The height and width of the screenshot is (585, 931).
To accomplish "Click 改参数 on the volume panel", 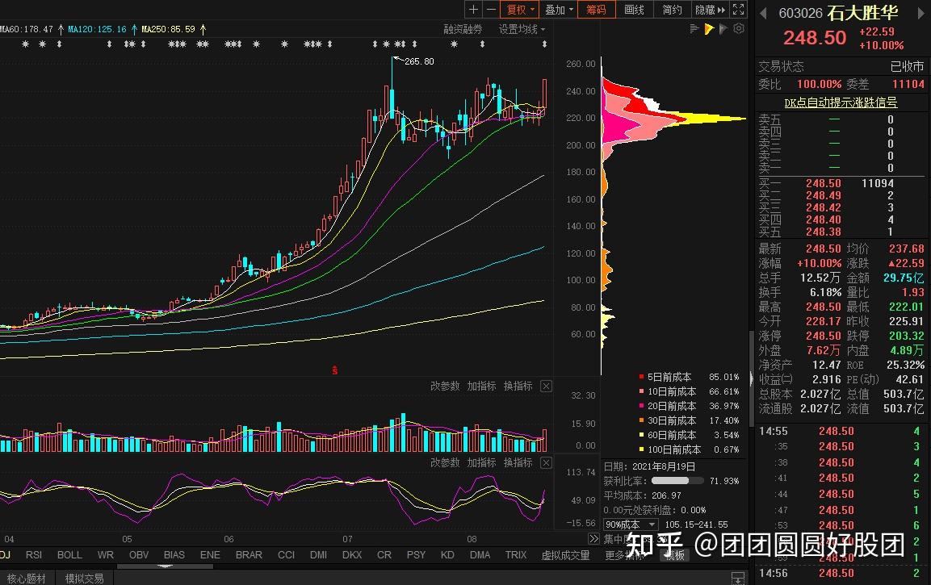I will (x=445, y=387).
